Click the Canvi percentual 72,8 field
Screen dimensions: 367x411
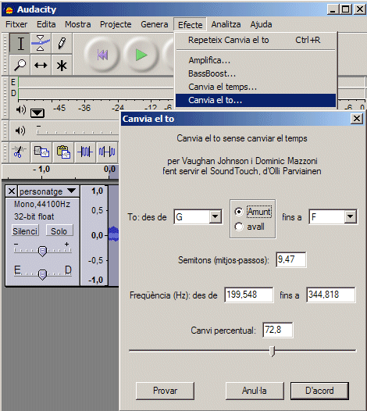[x=278, y=330]
